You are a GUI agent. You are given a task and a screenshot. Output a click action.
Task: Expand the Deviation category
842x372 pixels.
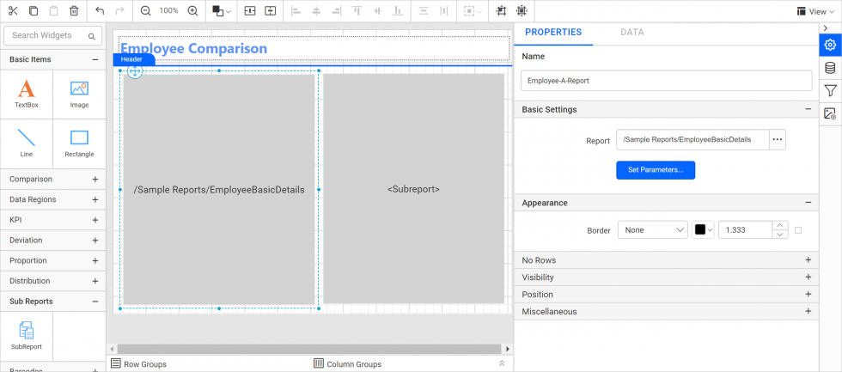pos(95,241)
